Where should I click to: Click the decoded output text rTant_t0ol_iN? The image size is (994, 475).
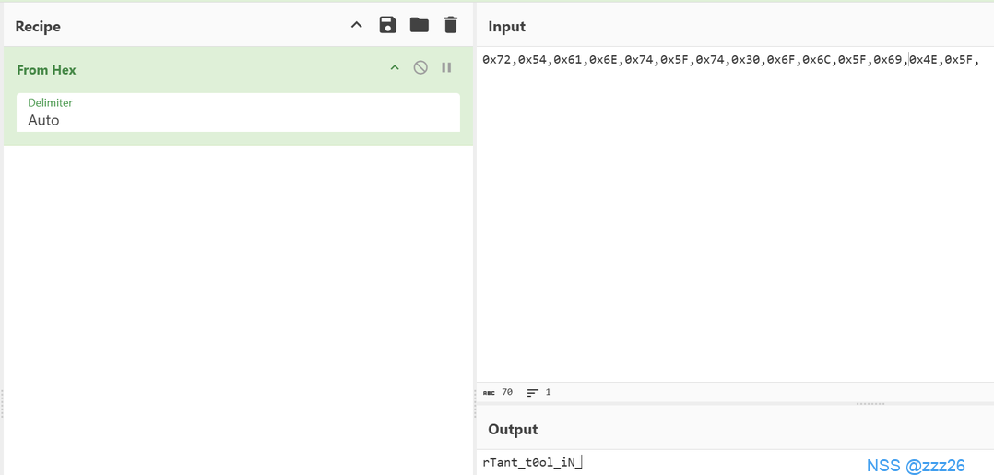531,462
